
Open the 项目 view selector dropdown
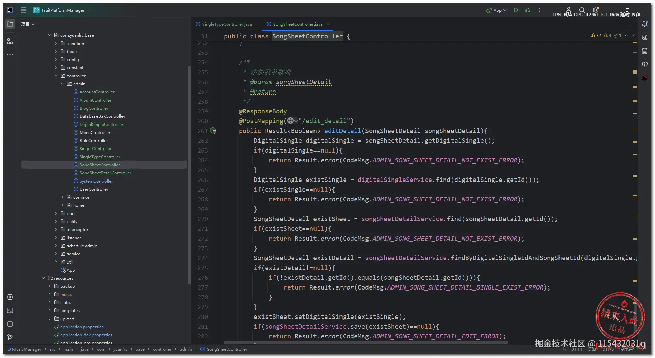(x=28, y=24)
